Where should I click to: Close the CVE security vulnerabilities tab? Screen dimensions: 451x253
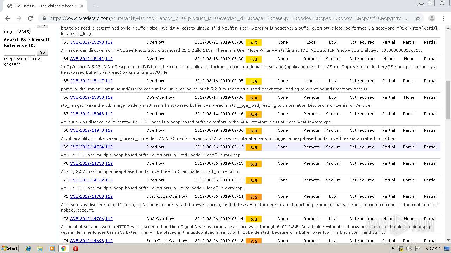[x=82, y=6]
